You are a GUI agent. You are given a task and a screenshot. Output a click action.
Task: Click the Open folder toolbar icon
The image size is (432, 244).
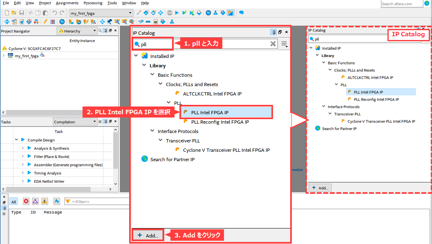coord(14,13)
